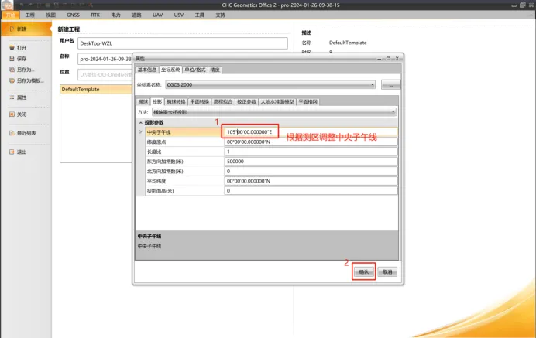The height and width of the screenshot is (338, 536).
Task: Minimize the 属性 dialog window
Action: (x=380, y=59)
